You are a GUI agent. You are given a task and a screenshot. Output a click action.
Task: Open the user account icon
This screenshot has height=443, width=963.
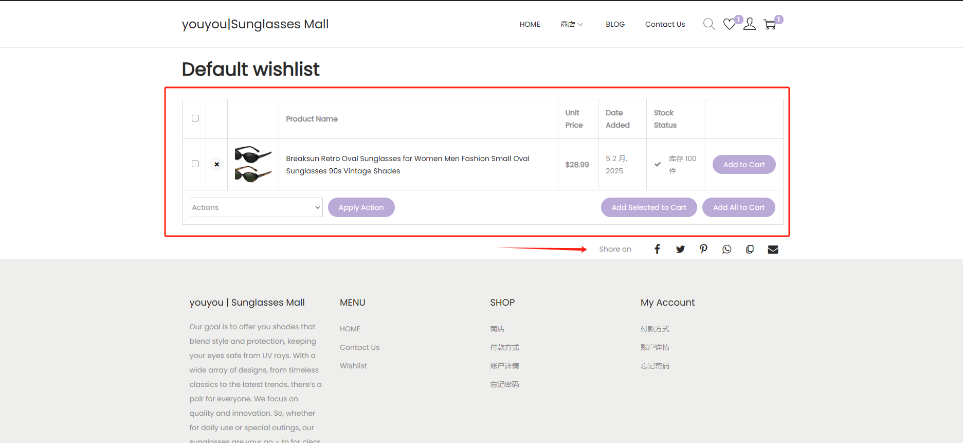[750, 24]
